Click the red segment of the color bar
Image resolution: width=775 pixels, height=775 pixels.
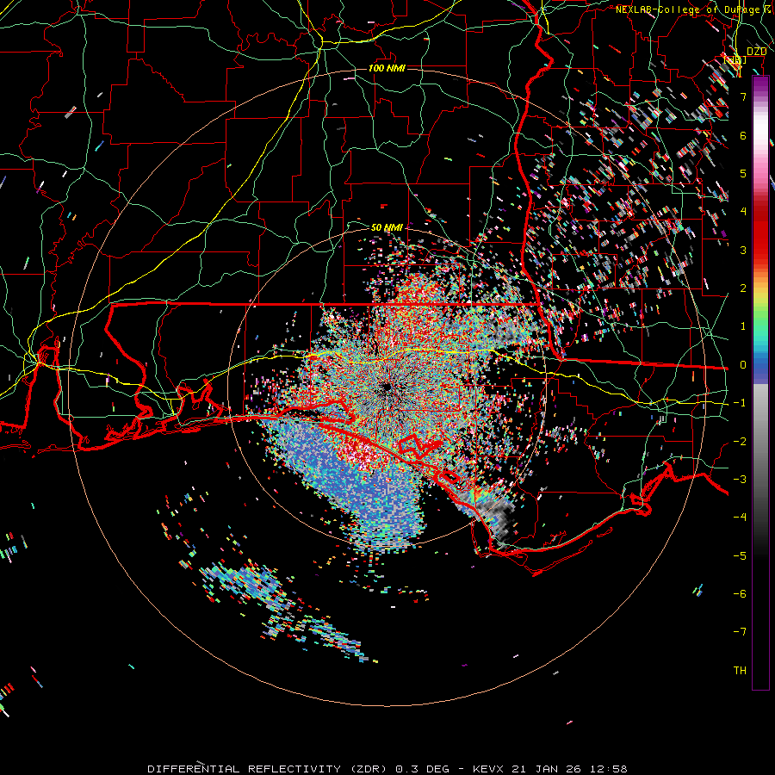point(760,232)
